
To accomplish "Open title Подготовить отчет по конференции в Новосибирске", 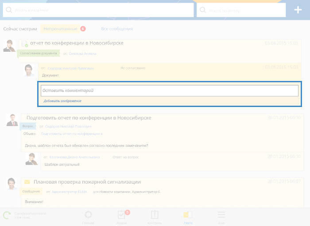I will point(89,118).
